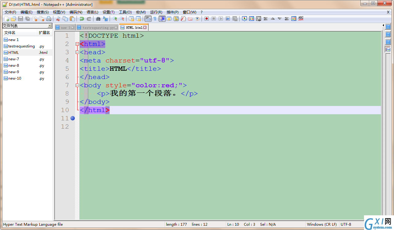Click the Compare plugin two-column icon
Image resolution: width=394 pixels, height=230 pixels.
252,19
